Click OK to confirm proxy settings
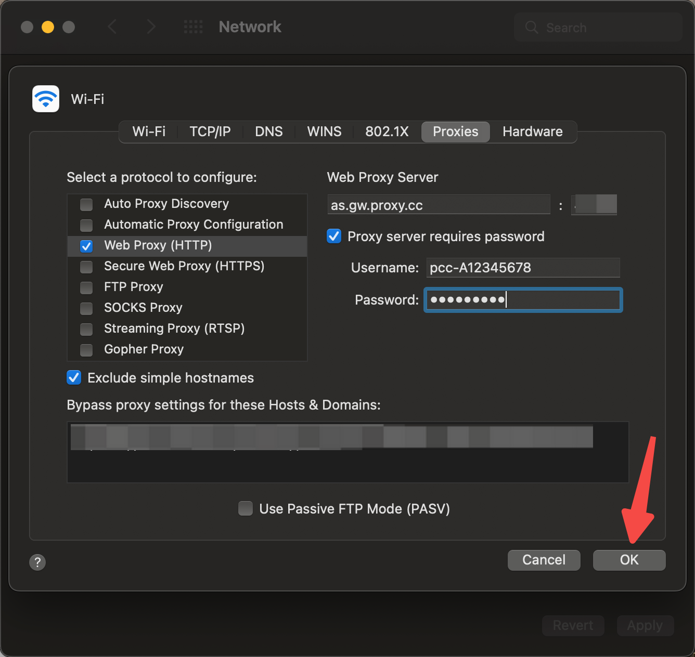Screen dimensions: 695x657 coord(629,560)
